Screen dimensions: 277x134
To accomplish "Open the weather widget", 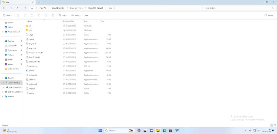I will 9,130.
